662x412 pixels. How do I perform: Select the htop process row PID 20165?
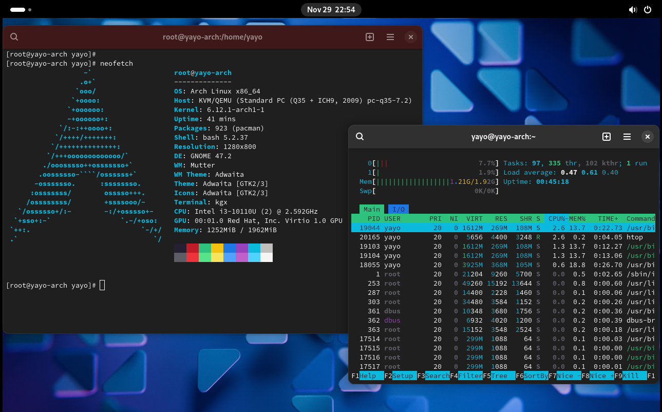pos(503,237)
